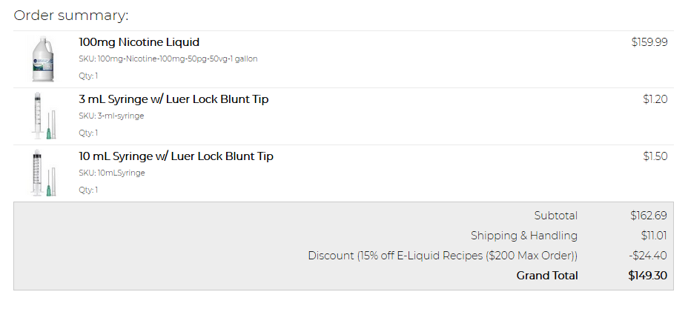This screenshot has height=309, width=688.
Task: Select the 10mLSyringe SKU text
Action: pos(112,173)
